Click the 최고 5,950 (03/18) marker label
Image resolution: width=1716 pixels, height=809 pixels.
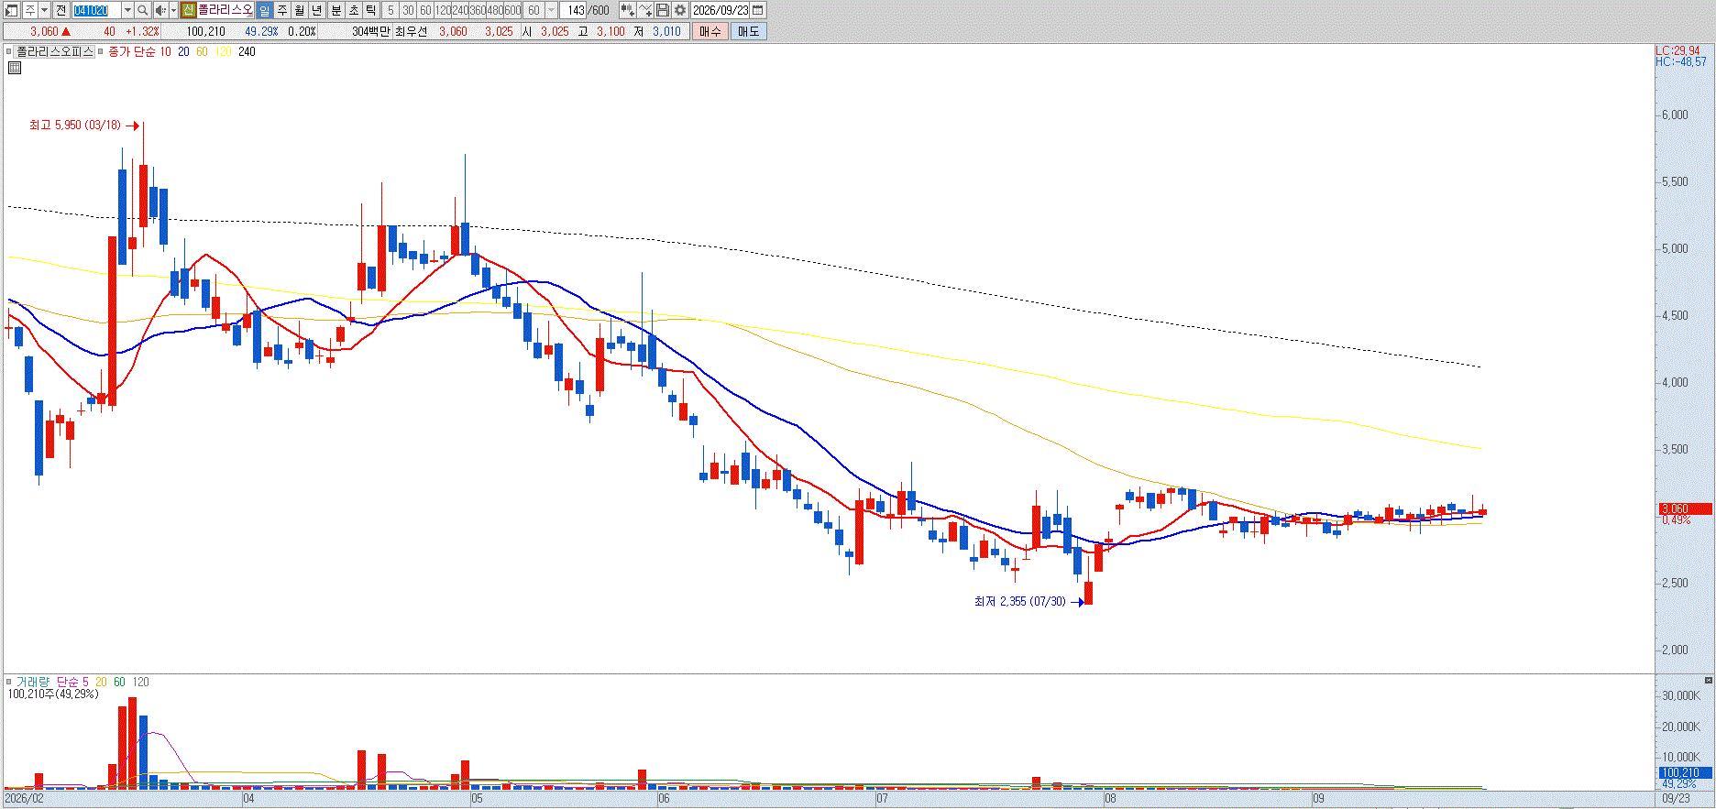click(x=75, y=126)
